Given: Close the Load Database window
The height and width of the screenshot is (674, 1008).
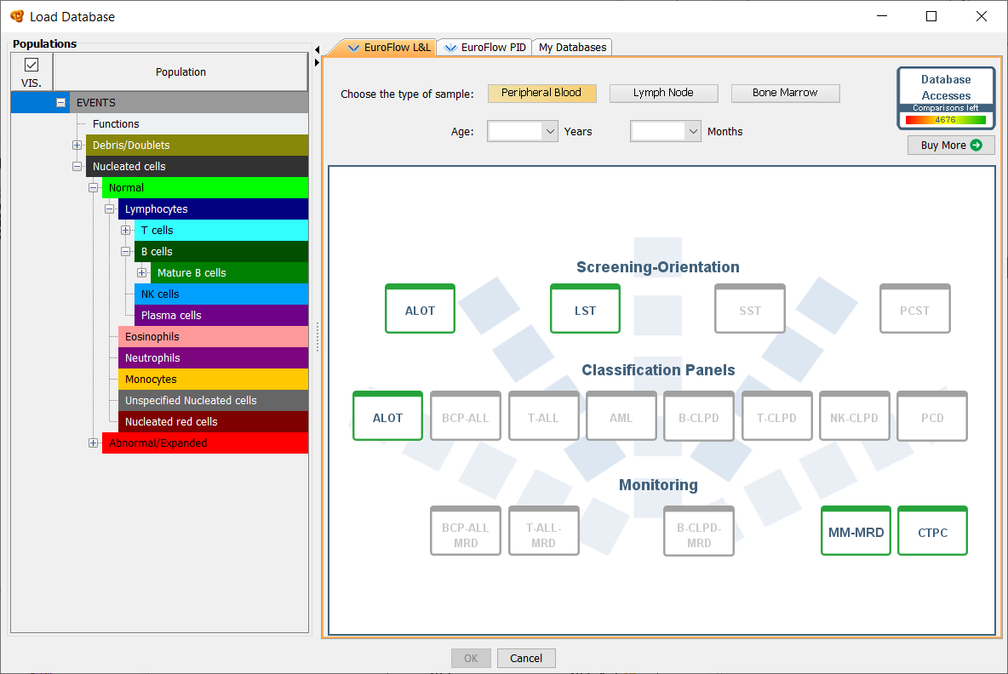Looking at the screenshot, I should pos(981,16).
